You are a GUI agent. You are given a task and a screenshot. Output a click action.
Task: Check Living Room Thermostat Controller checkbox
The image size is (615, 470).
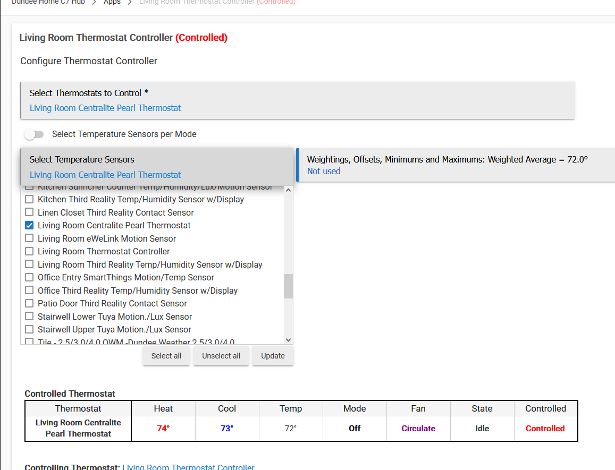point(29,251)
